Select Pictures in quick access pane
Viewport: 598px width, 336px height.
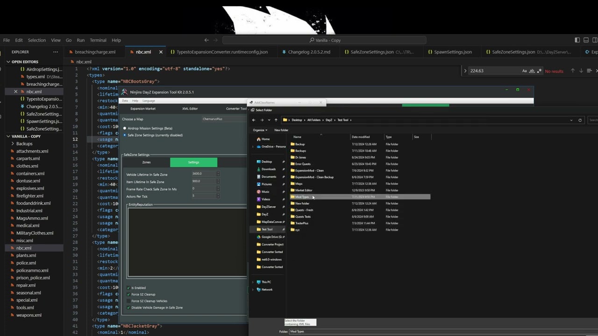[x=266, y=184]
